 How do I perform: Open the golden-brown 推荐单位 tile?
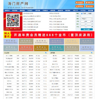pyautogui.click(x=41, y=48)
